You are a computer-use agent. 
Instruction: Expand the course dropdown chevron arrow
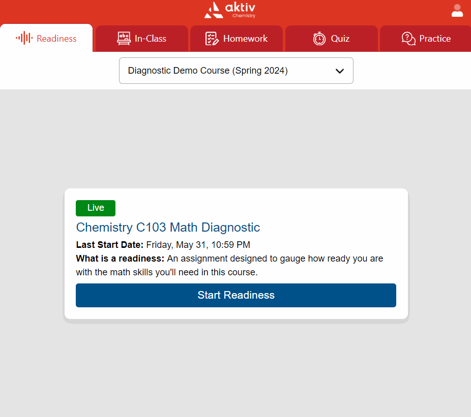(340, 71)
